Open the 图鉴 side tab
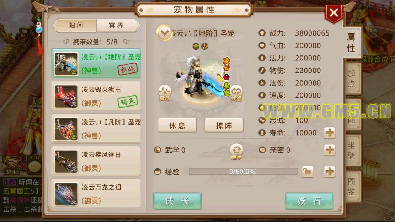Screen dimensions: 395x222 point(352,186)
